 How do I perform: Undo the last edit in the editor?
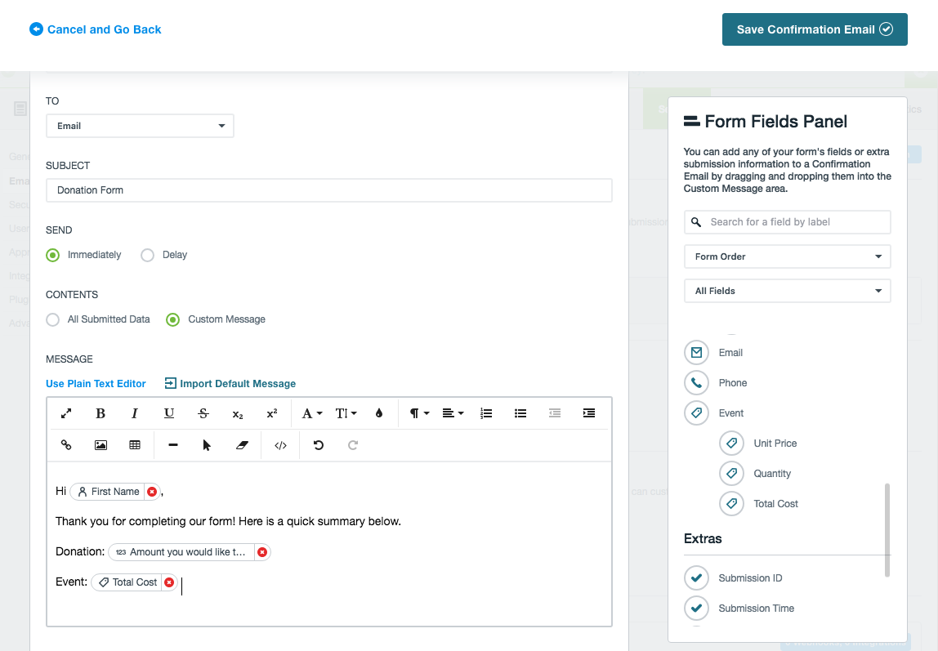[319, 445]
